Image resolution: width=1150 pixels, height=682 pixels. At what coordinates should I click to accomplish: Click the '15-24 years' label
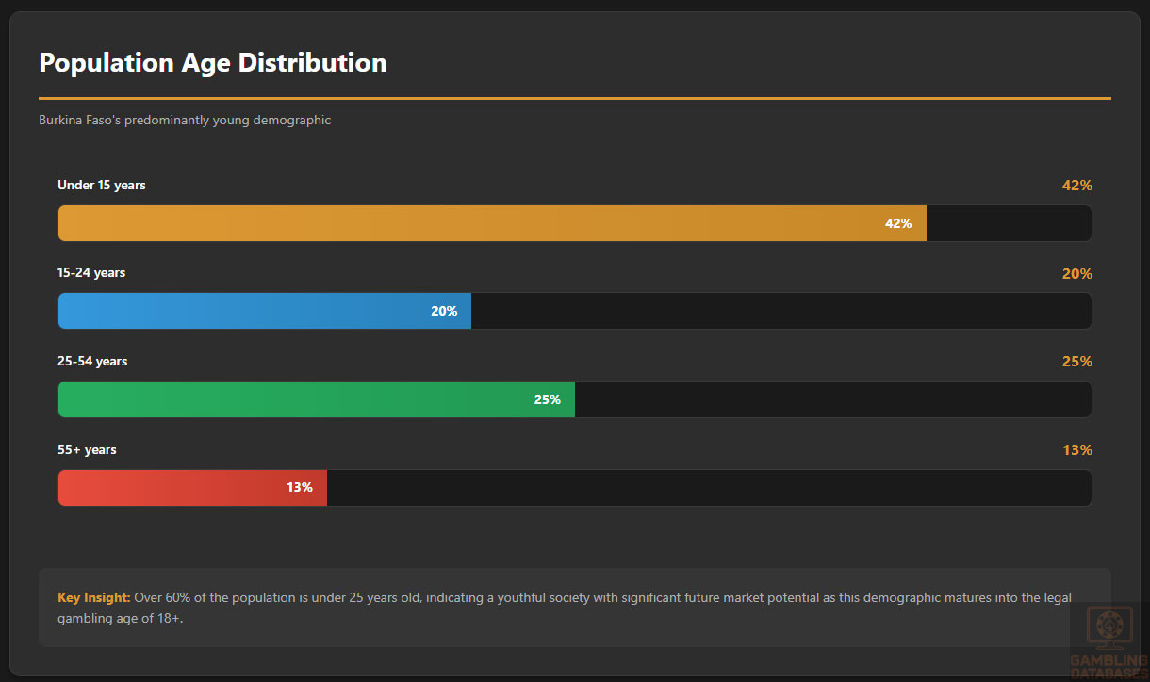coord(91,273)
